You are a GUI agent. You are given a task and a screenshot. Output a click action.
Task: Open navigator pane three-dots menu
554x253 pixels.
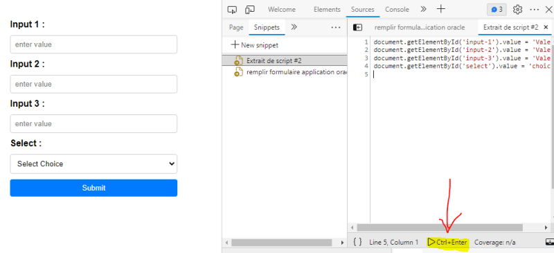[335, 27]
